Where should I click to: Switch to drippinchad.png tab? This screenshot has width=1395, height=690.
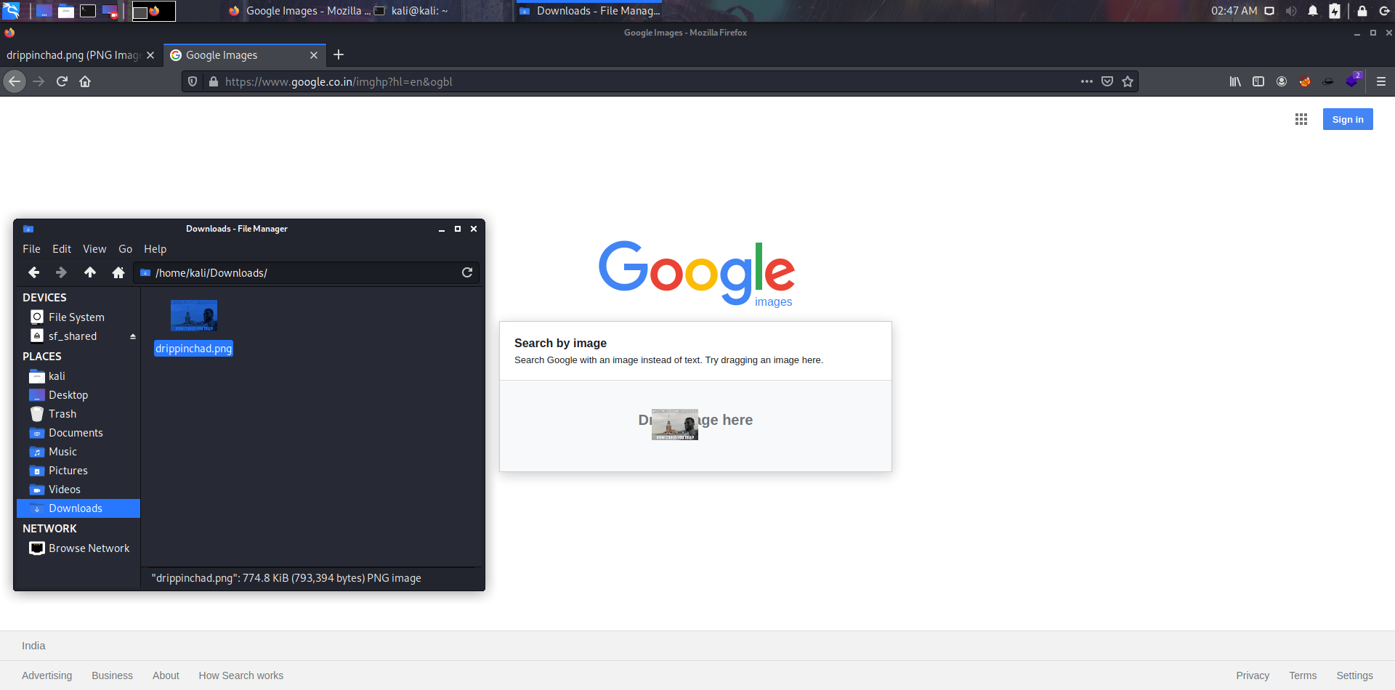click(73, 55)
